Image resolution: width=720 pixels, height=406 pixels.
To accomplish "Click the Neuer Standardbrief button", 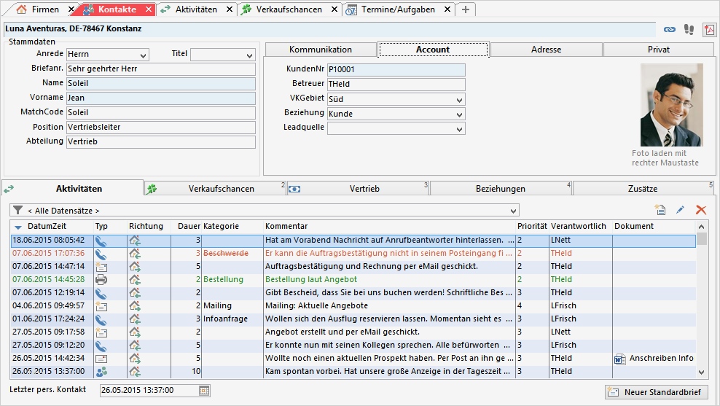I will click(657, 392).
